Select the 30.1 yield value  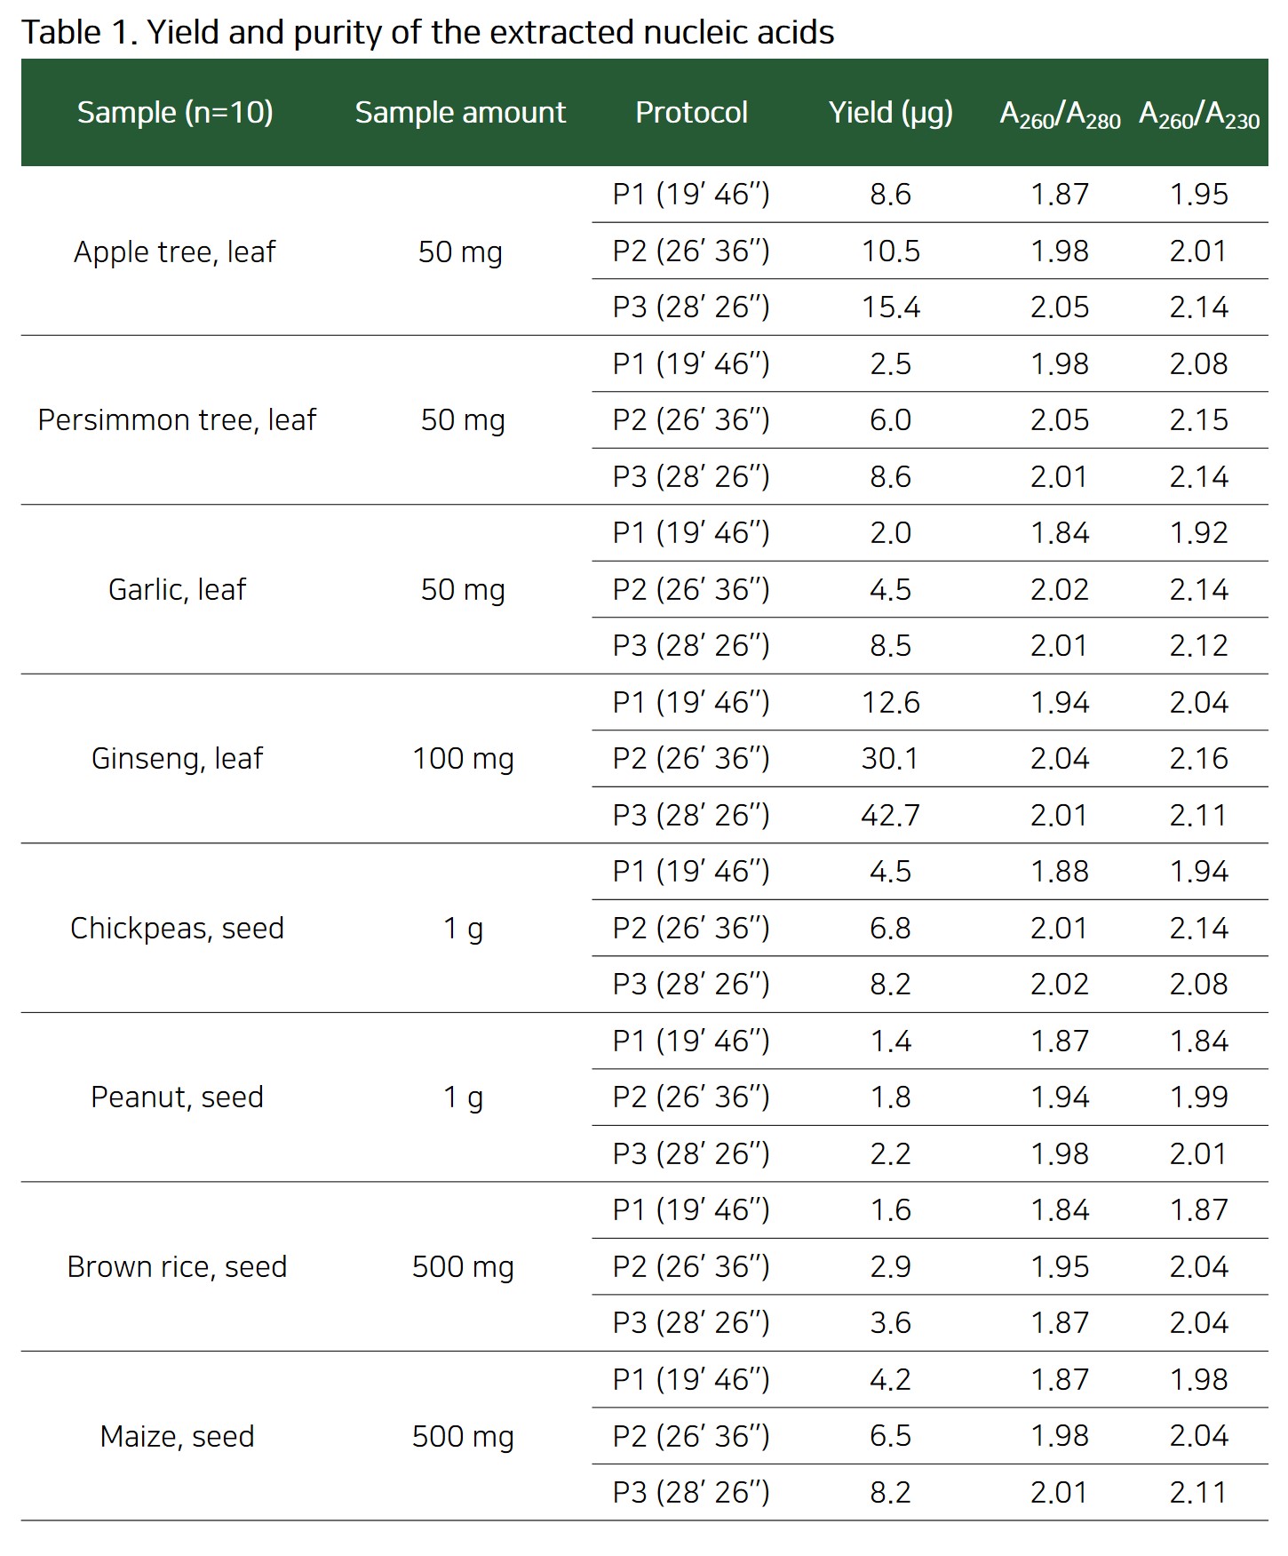(890, 758)
